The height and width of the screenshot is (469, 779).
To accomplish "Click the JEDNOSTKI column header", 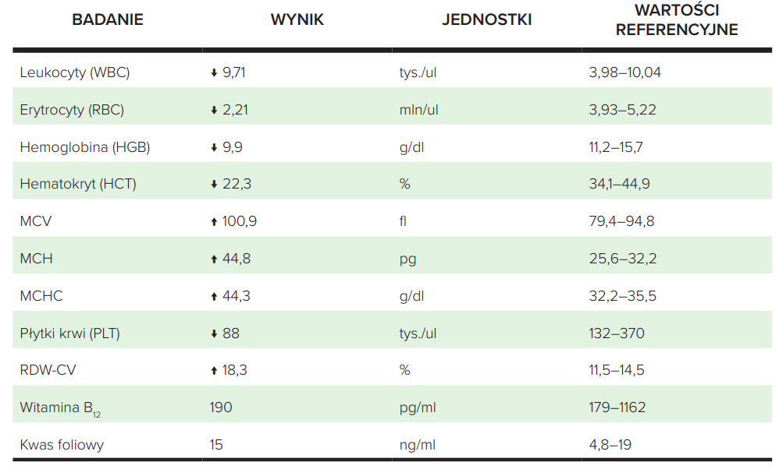I will pos(487,20).
